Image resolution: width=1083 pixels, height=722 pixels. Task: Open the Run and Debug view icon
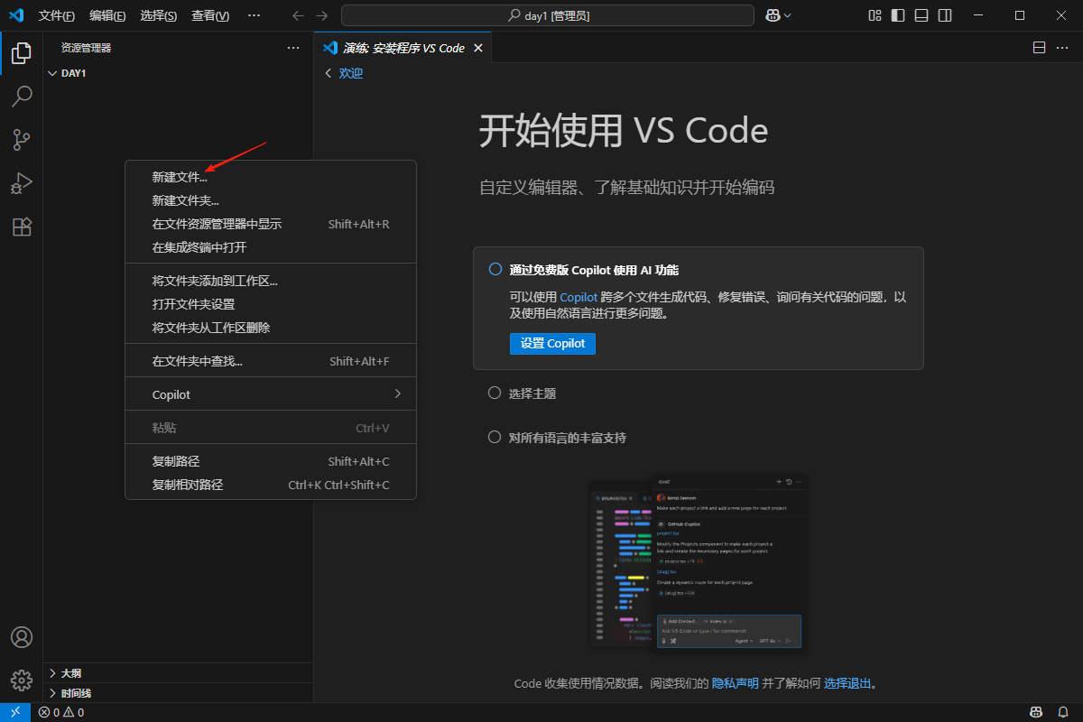click(22, 183)
